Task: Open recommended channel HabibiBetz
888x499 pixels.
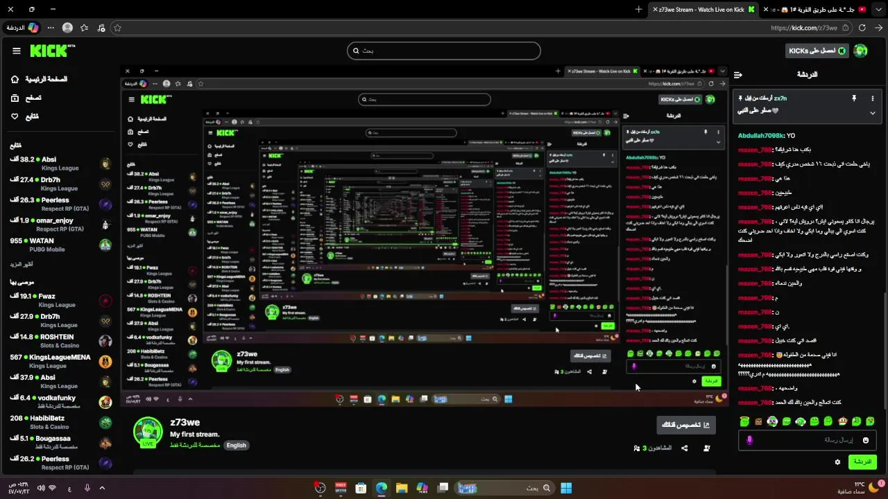Action: [61, 422]
